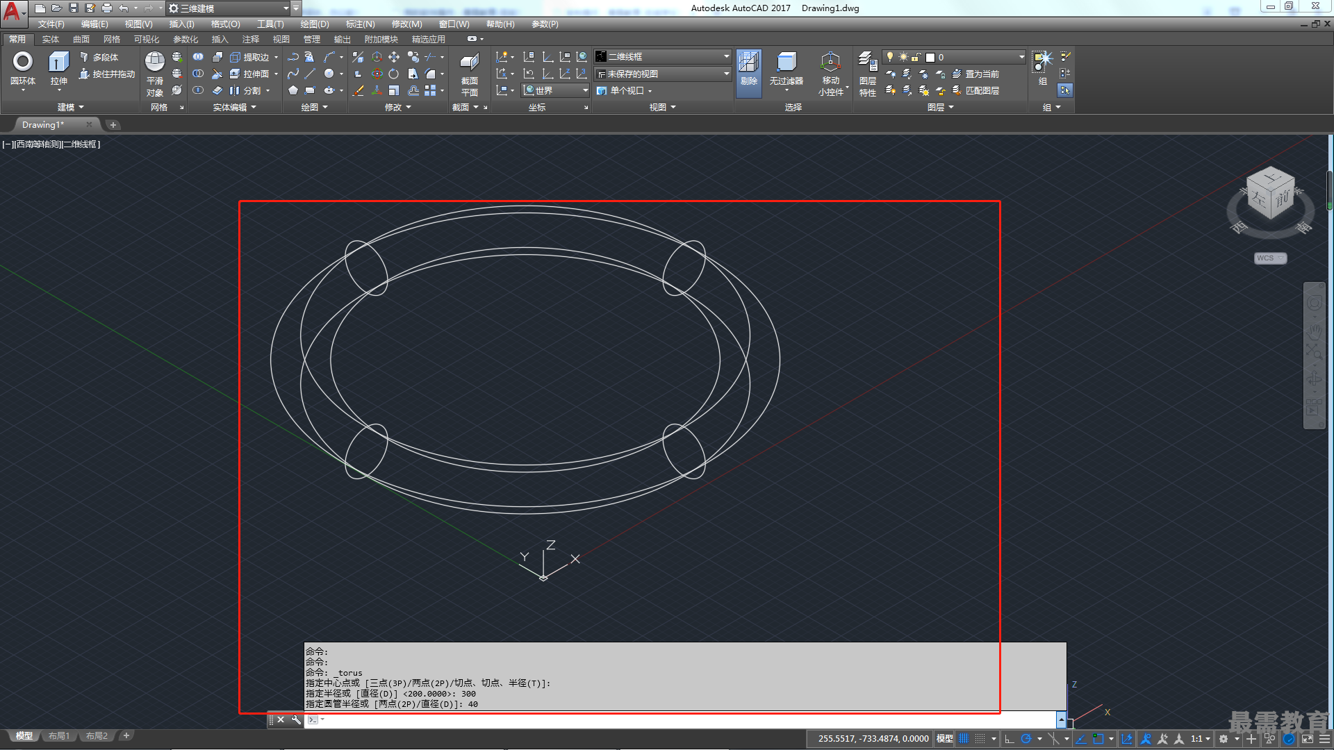Click the 模型 model space status button

[944, 739]
